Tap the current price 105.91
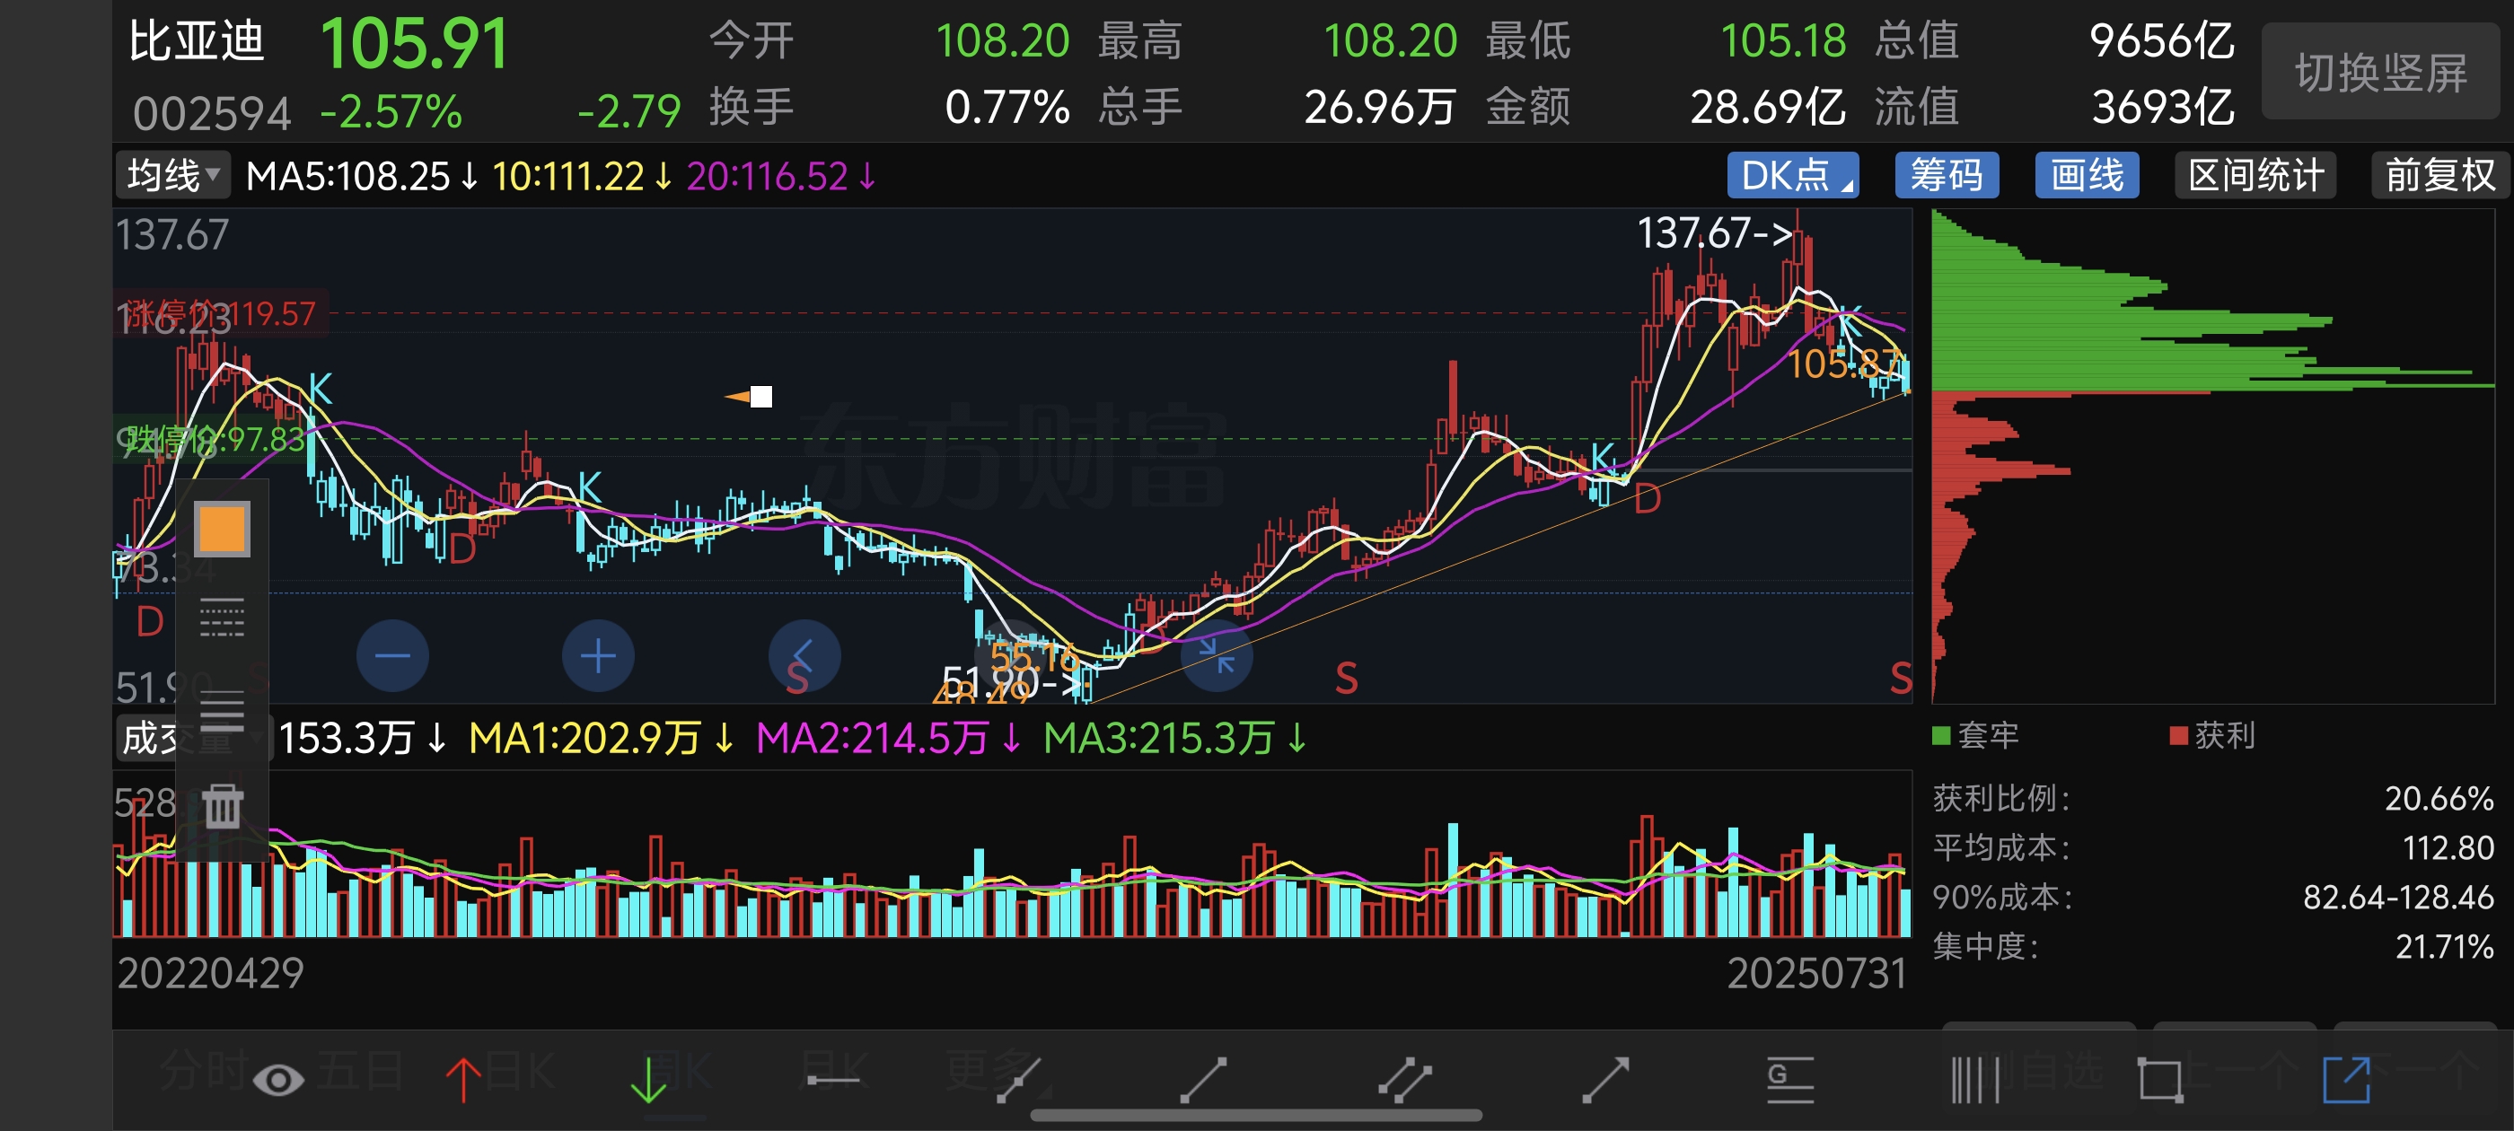Screen dimensions: 2514x1131 click(414, 45)
